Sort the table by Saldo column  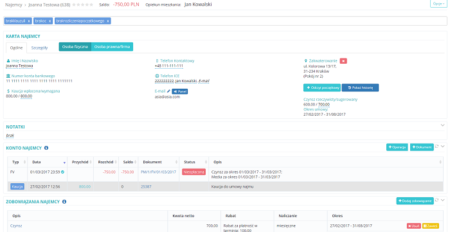(x=129, y=162)
